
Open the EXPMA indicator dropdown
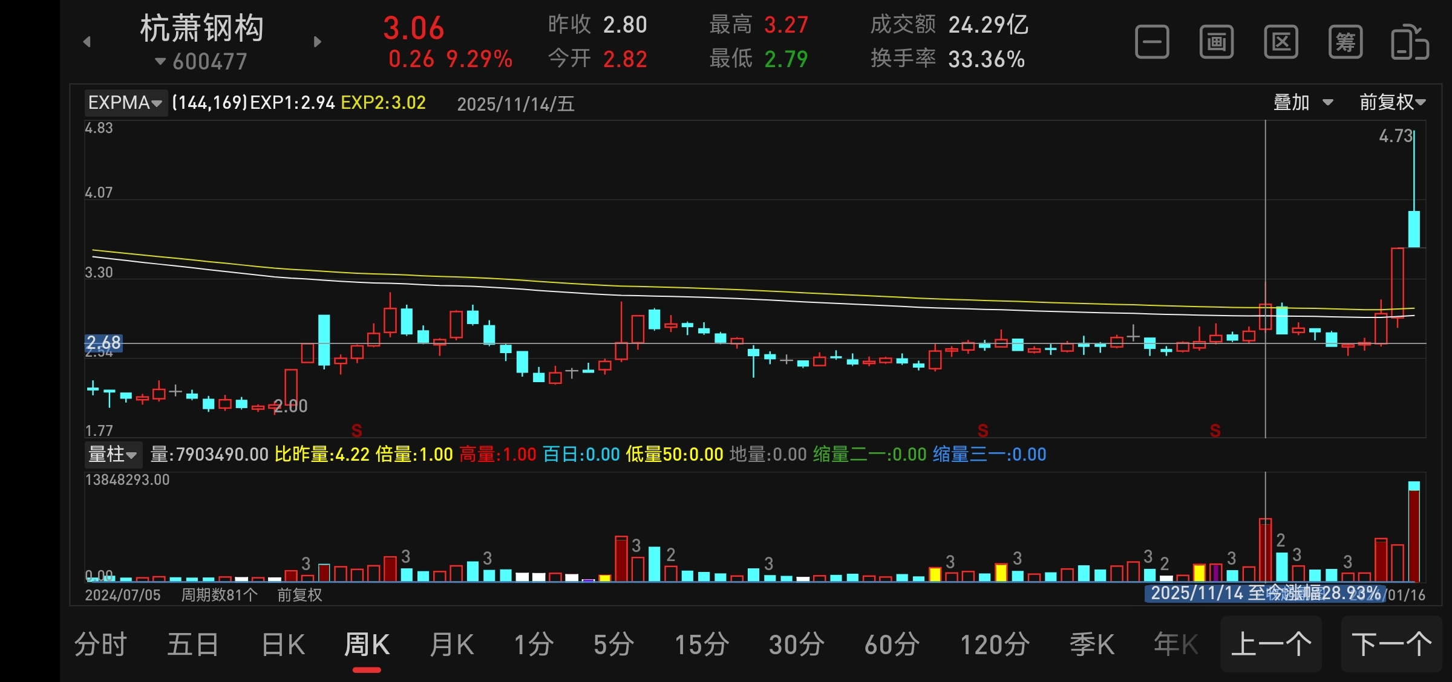click(x=125, y=103)
